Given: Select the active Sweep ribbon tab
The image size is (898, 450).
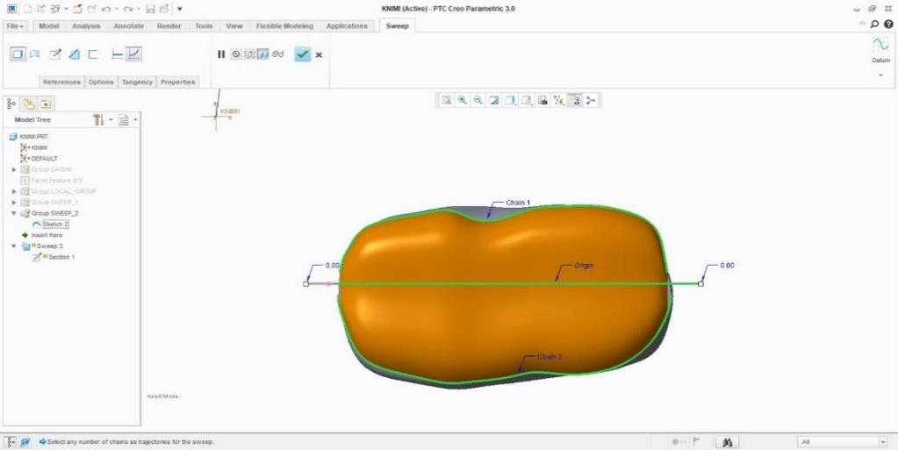Looking at the screenshot, I should [x=398, y=26].
